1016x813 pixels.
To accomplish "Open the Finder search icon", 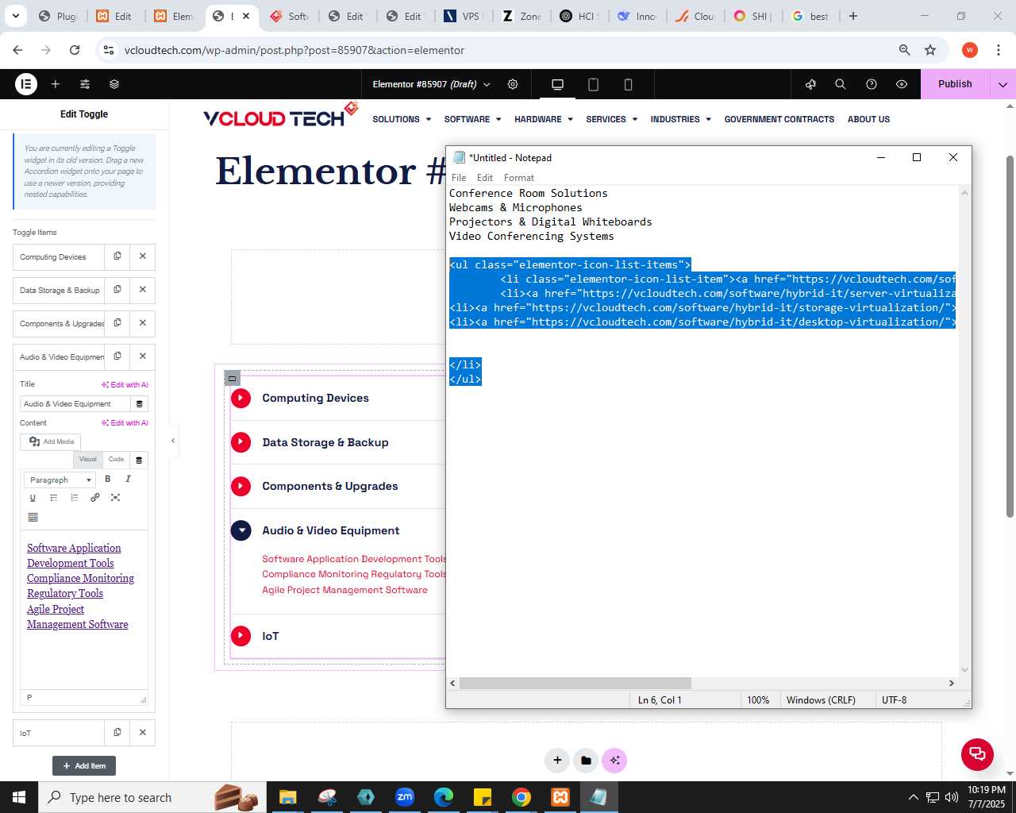I will click(x=841, y=84).
